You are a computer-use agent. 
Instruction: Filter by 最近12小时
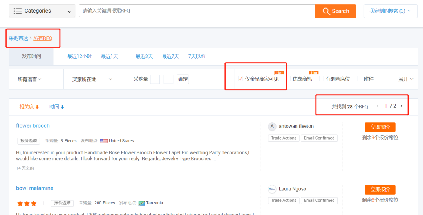coord(79,57)
